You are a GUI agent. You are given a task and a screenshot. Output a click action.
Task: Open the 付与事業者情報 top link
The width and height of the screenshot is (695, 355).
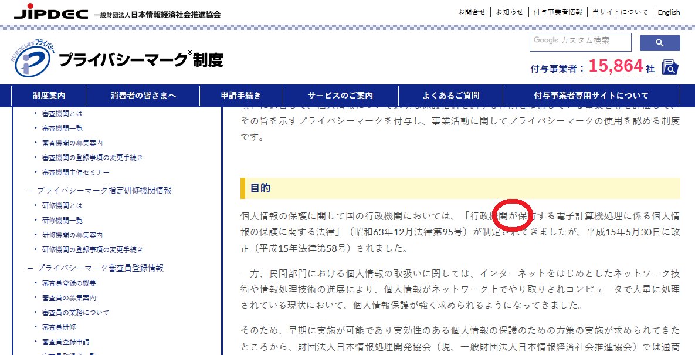[558, 12]
